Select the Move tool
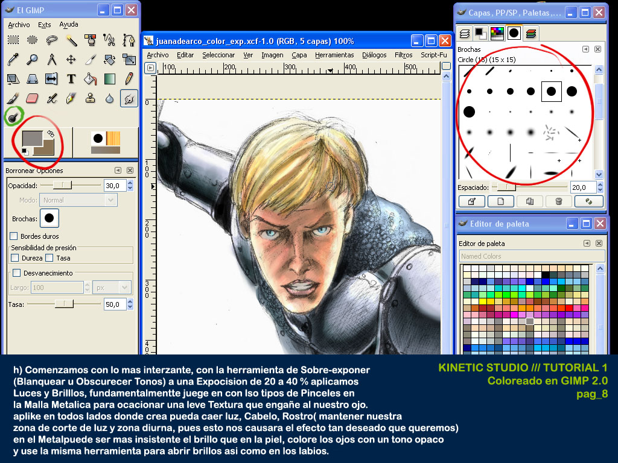618x463 pixels. [x=71, y=60]
